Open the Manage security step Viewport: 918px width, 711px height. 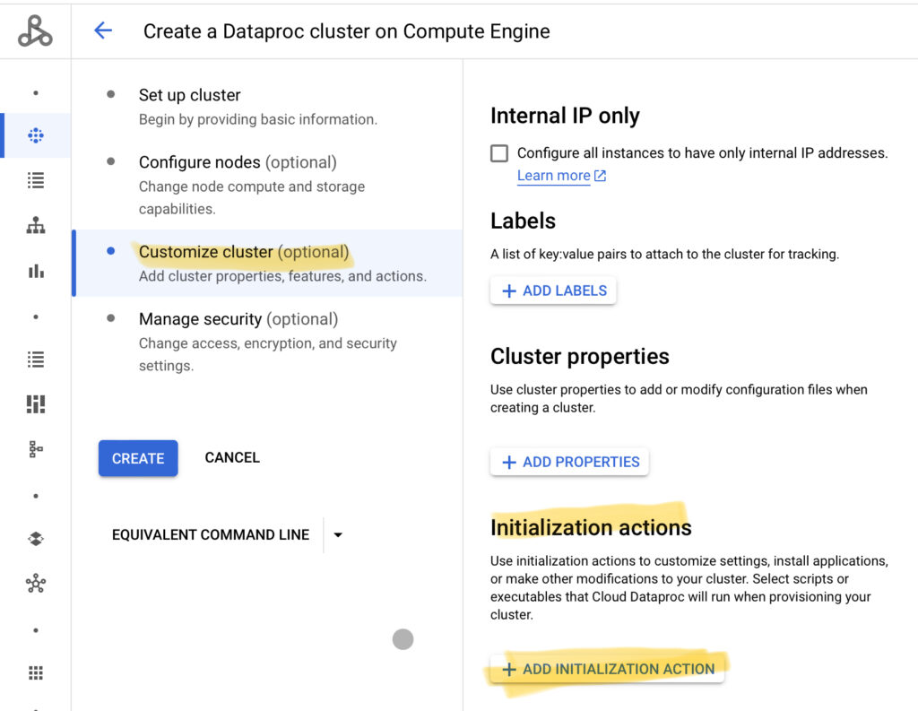tap(200, 319)
